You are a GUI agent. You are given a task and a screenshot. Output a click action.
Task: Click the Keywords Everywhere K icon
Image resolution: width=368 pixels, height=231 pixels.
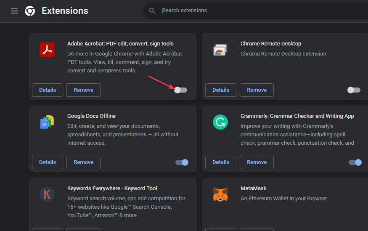47,194
